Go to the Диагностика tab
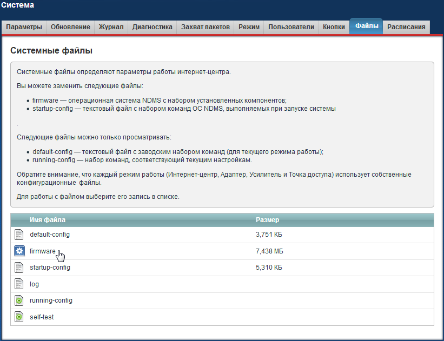 153,27
